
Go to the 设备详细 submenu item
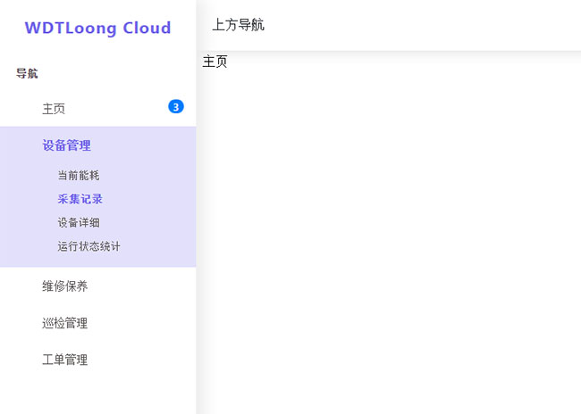(78, 222)
